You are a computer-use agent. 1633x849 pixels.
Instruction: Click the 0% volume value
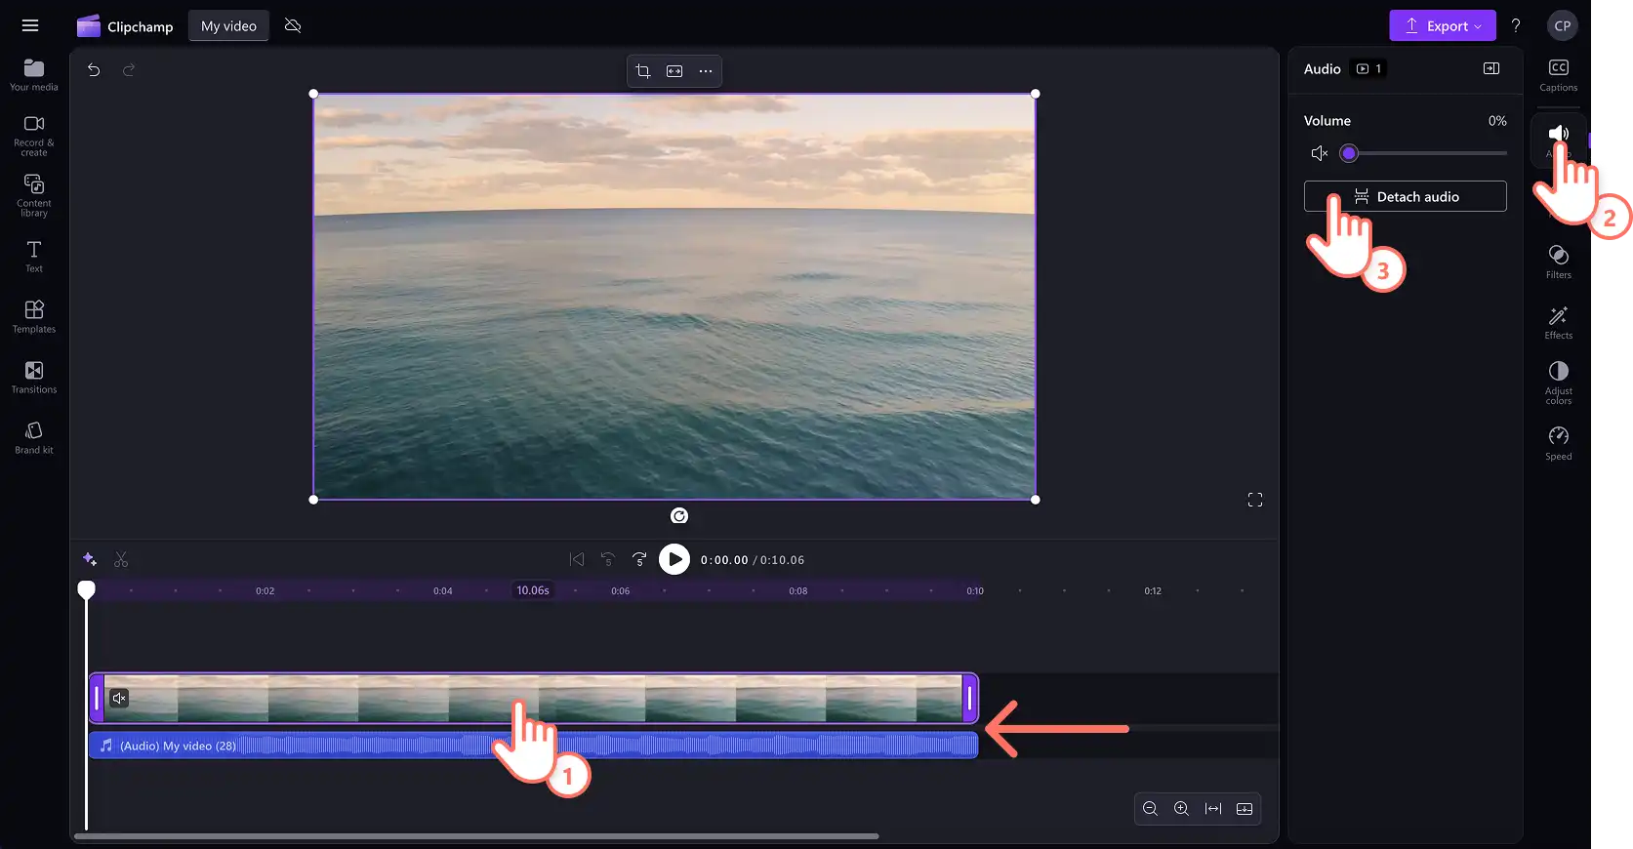tap(1497, 121)
